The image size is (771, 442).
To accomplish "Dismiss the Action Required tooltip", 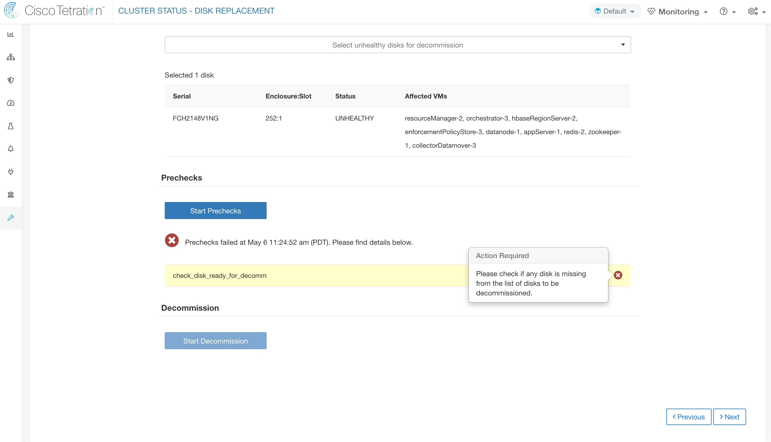I will pos(617,275).
